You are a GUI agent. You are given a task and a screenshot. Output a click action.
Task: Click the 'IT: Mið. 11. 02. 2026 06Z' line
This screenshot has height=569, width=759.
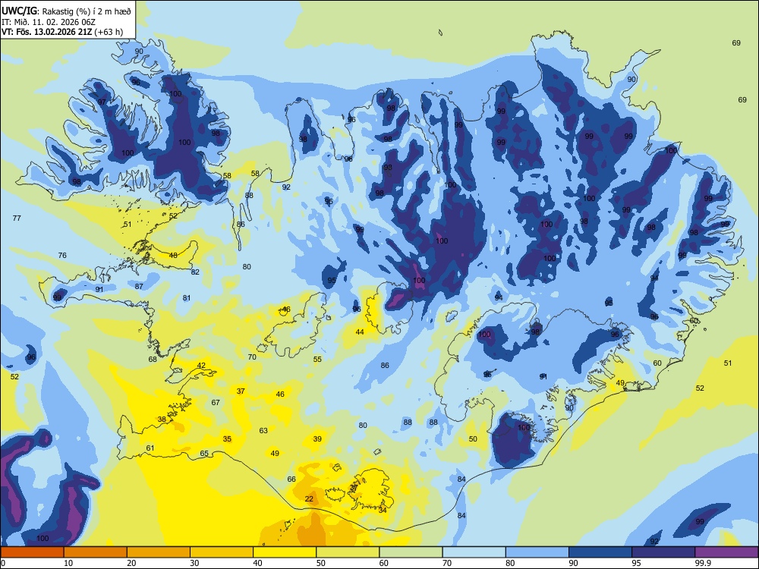[x=49, y=22]
